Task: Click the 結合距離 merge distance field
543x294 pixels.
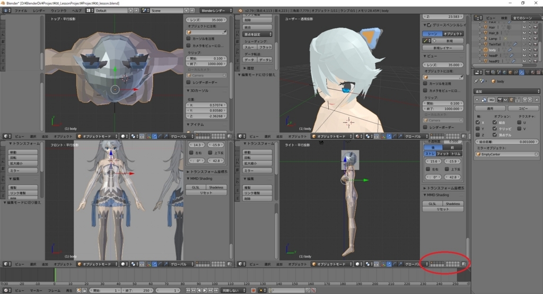Action: coord(506,142)
